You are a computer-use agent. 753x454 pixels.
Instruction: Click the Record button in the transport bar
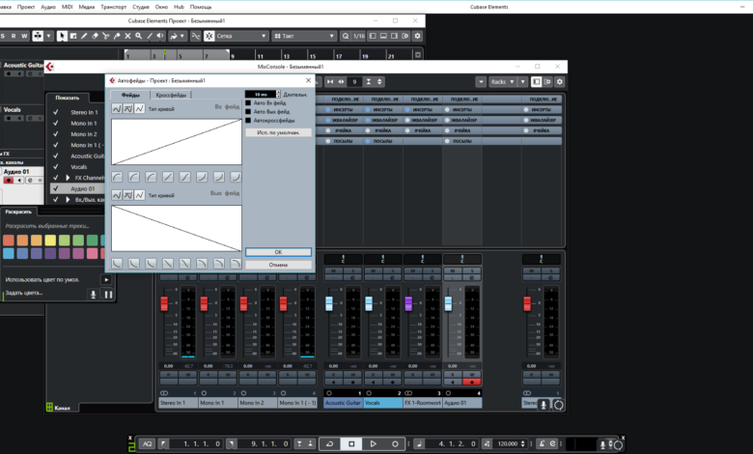[x=395, y=443]
